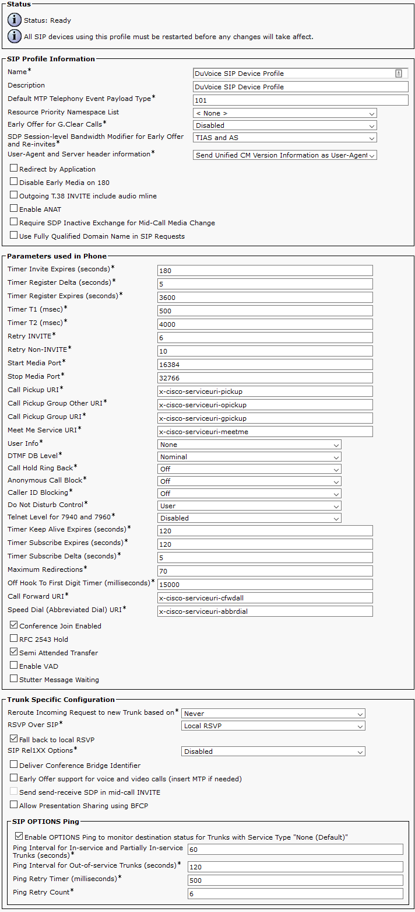415x912 pixels.
Task: Click the Description text field
Action: (x=301, y=87)
